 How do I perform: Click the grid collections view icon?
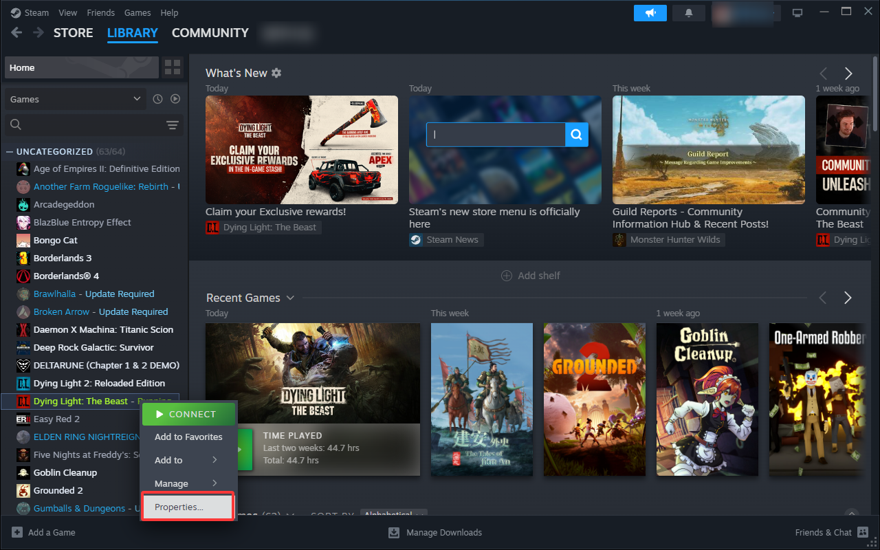173,67
